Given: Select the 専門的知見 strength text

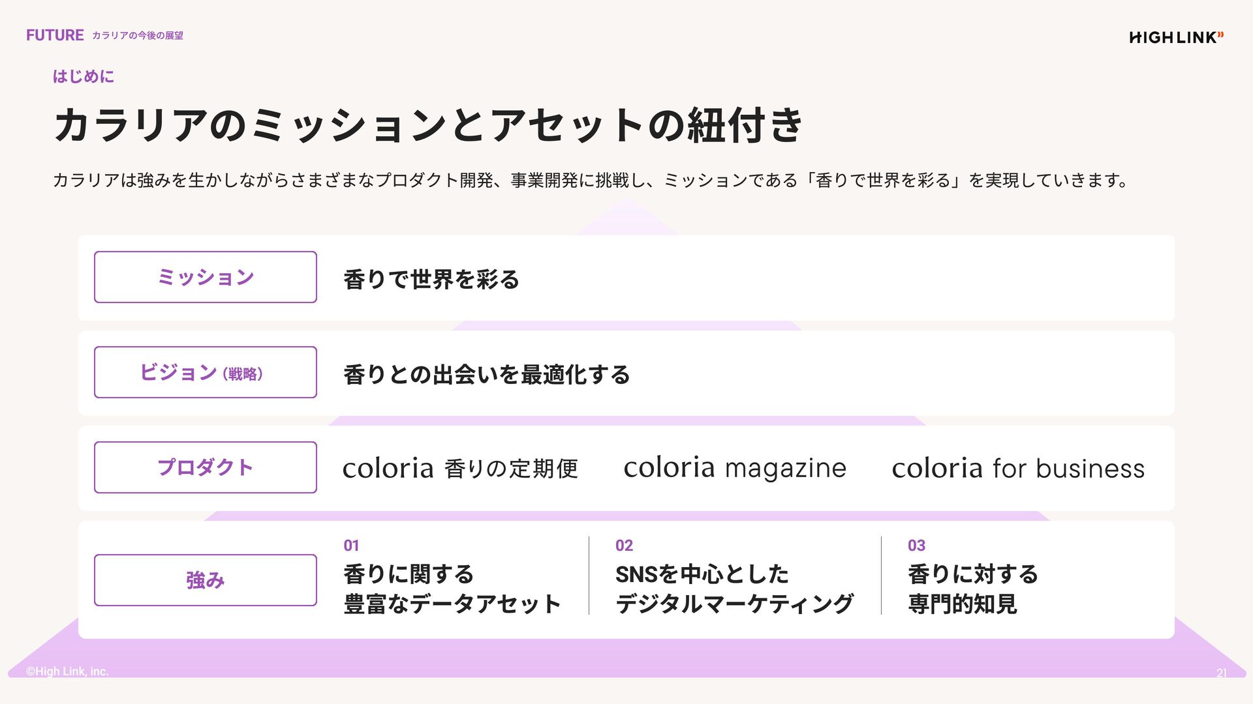Looking at the screenshot, I should point(962,604).
